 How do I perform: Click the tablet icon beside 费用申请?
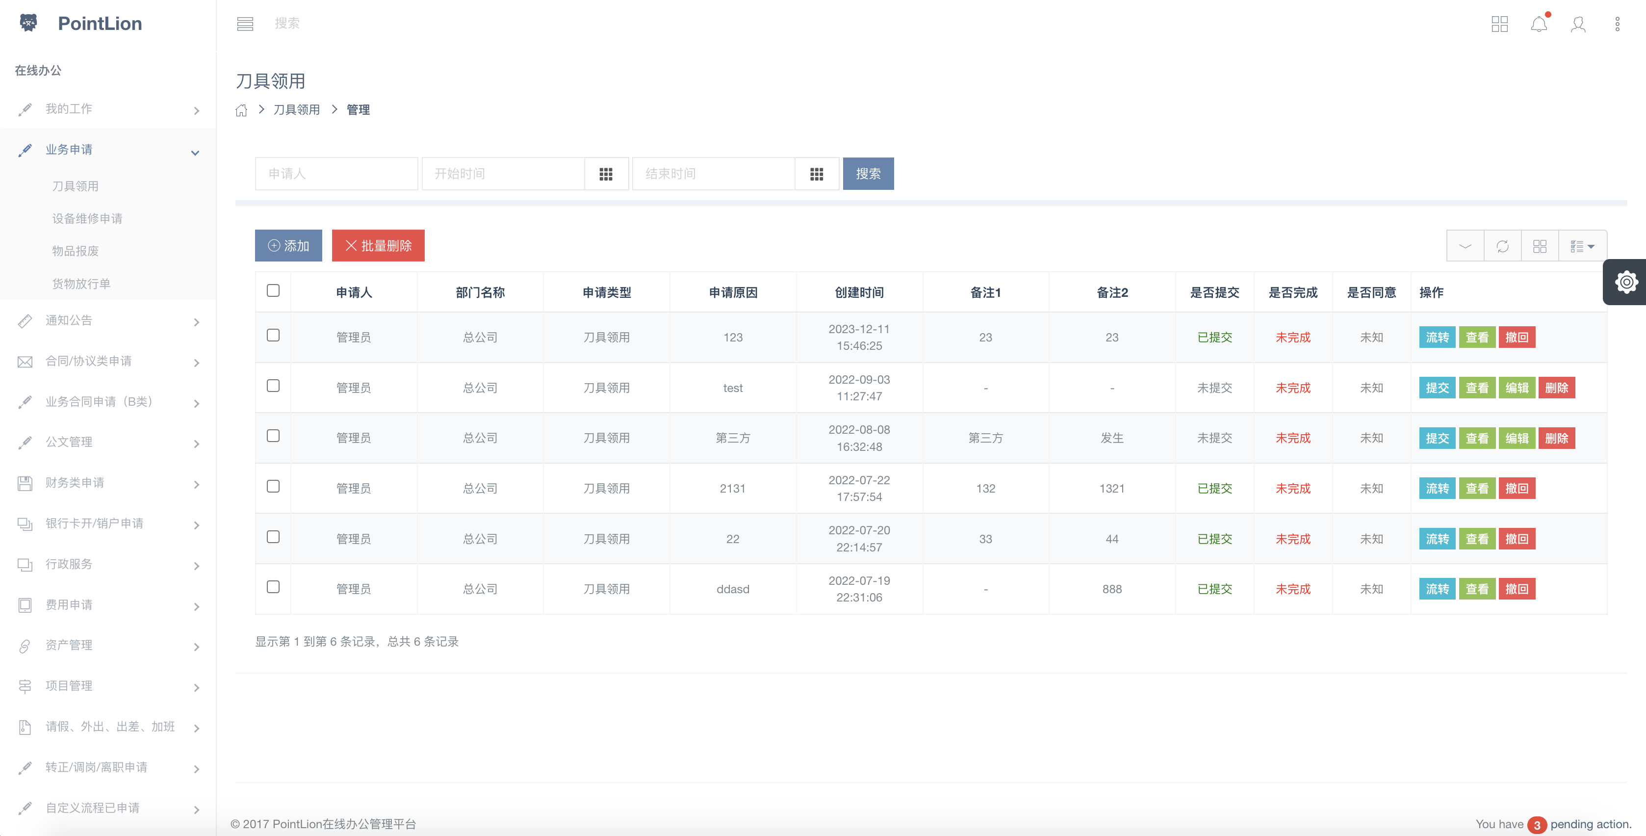click(x=25, y=605)
